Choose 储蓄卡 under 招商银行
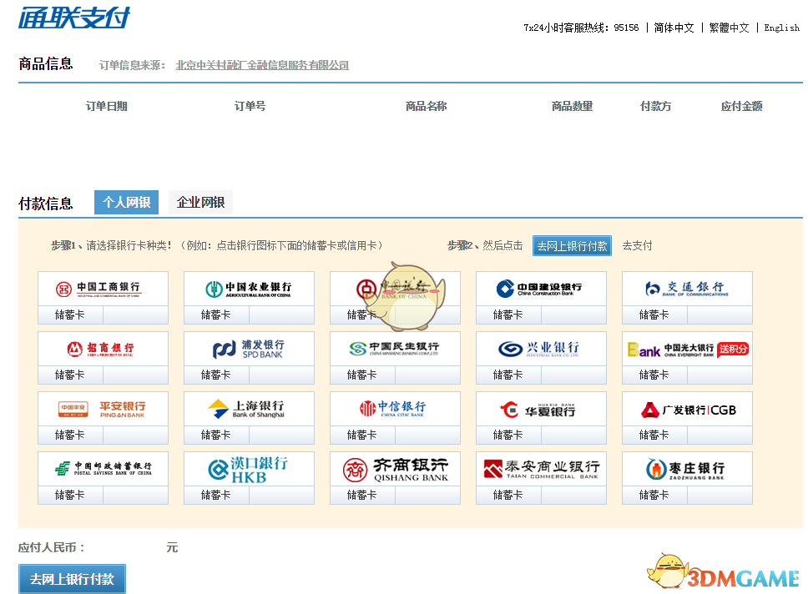This screenshot has width=808, height=594. 70,375
